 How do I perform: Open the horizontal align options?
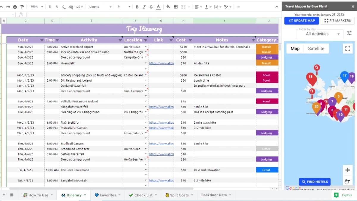pyautogui.click(x=198, y=7)
